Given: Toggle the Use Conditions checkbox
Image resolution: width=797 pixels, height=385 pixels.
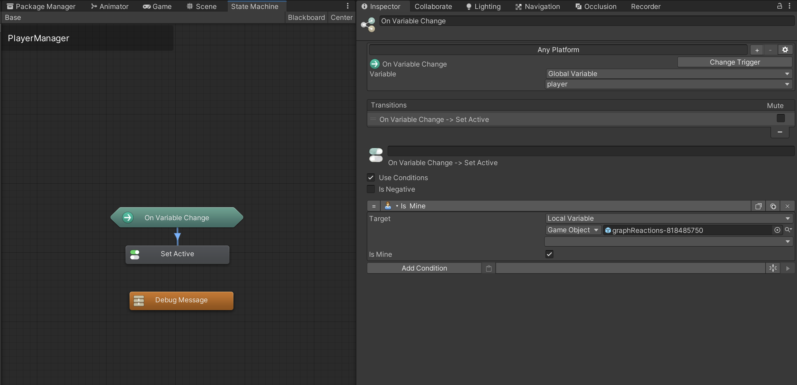Looking at the screenshot, I should (371, 177).
